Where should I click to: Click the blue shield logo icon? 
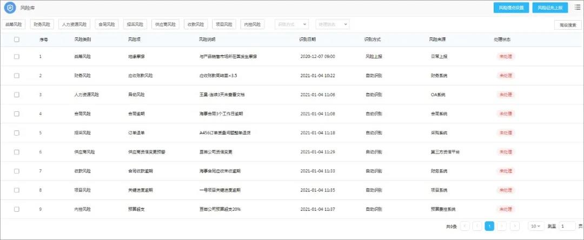10,8
